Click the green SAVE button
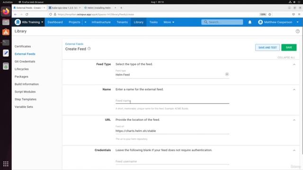Viewport: 303px width, 170px height. 289,47
